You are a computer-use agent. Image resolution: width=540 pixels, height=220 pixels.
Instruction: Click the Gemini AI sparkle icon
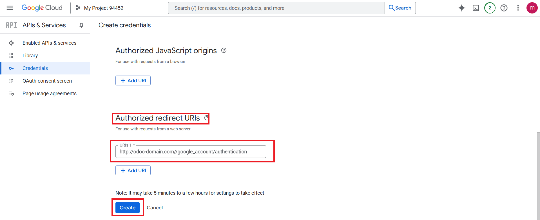point(461,8)
